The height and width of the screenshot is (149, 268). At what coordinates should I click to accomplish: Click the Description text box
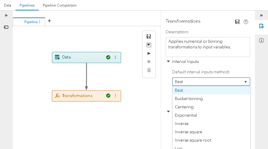[x=208, y=47]
